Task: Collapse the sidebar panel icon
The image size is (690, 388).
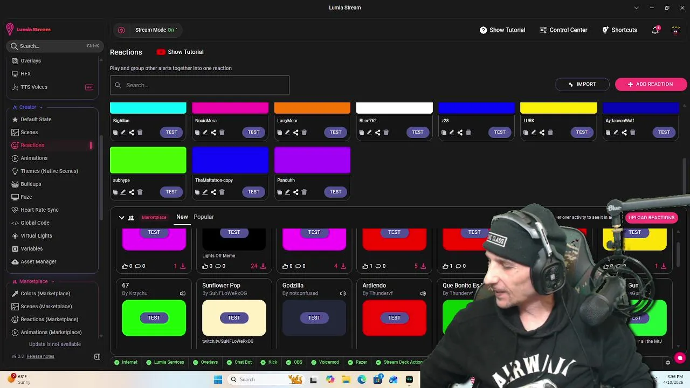Action: [x=97, y=357]
